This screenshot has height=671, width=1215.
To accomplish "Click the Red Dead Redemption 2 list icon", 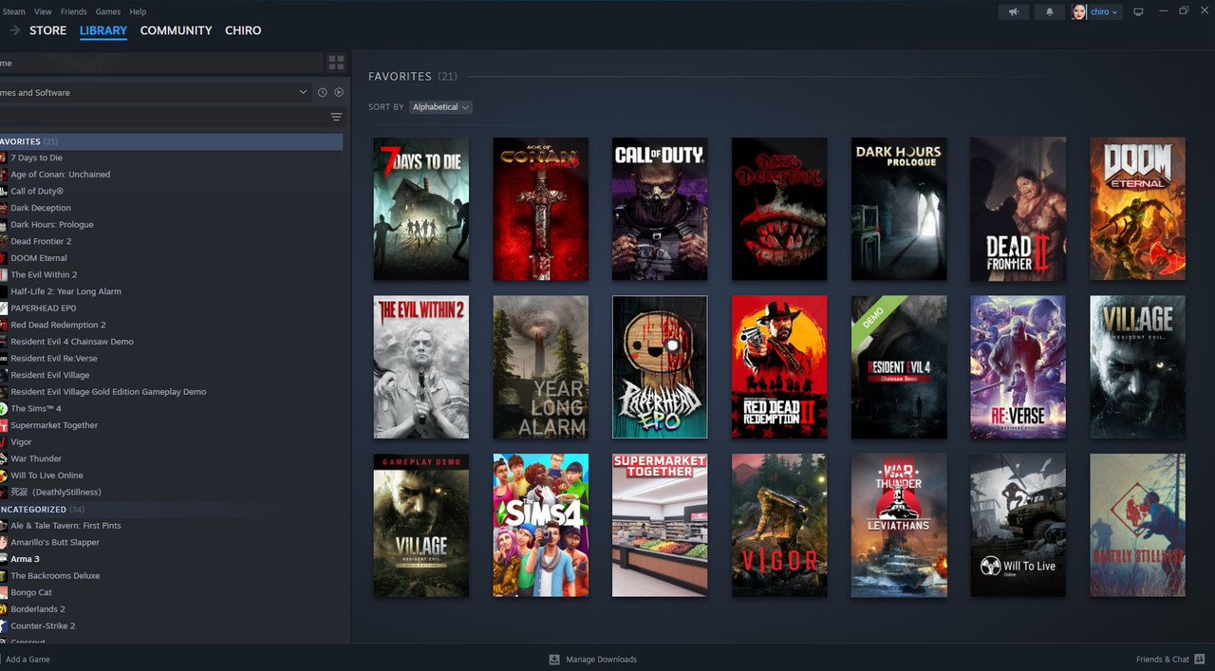I will [x=3, y=325].
